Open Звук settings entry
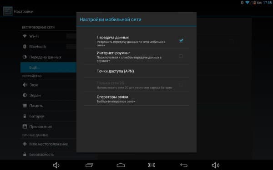273x170 pixels. [48, 85]
